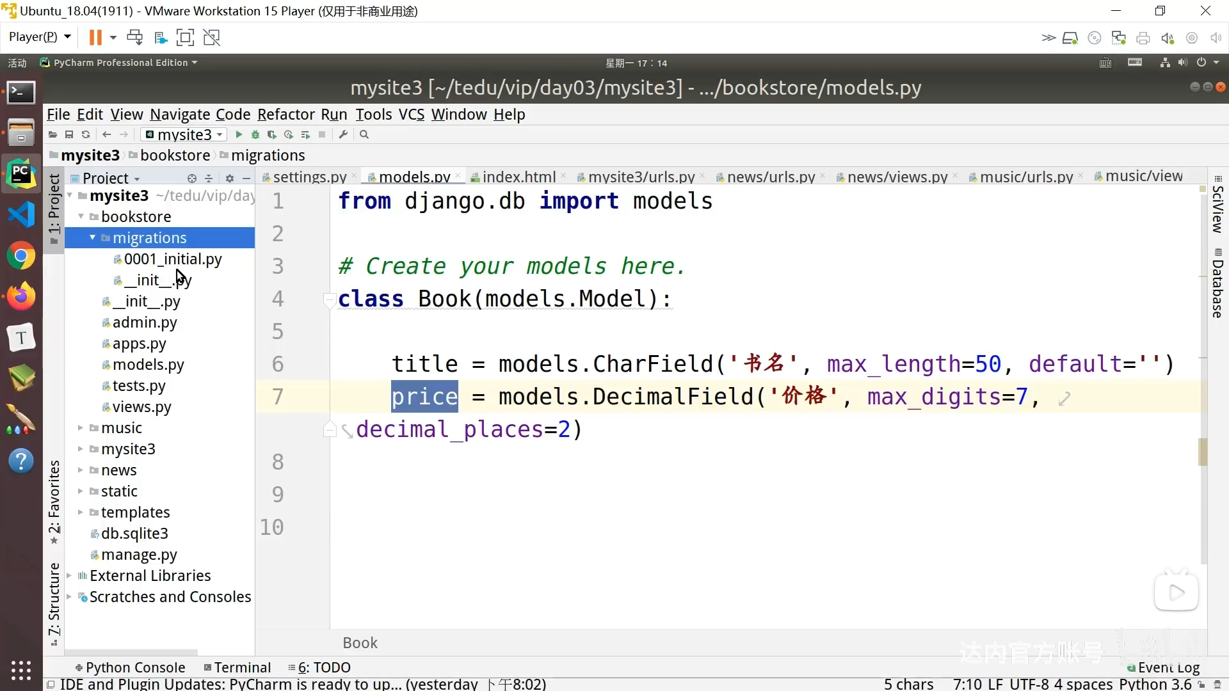Click the Synchronize refresh icon

coord(86,134)
